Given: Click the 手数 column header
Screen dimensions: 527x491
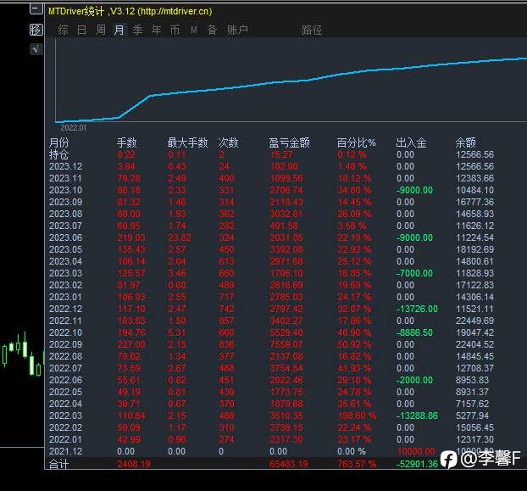Looking at the screenshot, I should [127, 142].
